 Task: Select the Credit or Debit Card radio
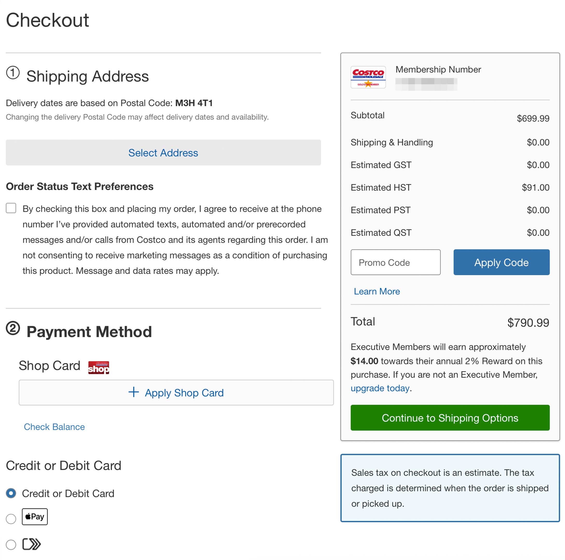[11, 493]
